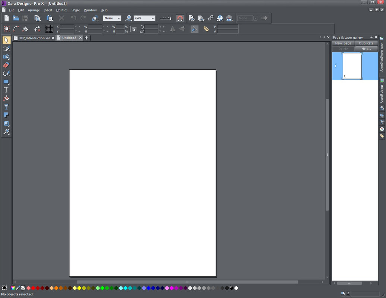Choose the Photo camera tool
This screenshot has height=298, width=386.
coord(6,57)
